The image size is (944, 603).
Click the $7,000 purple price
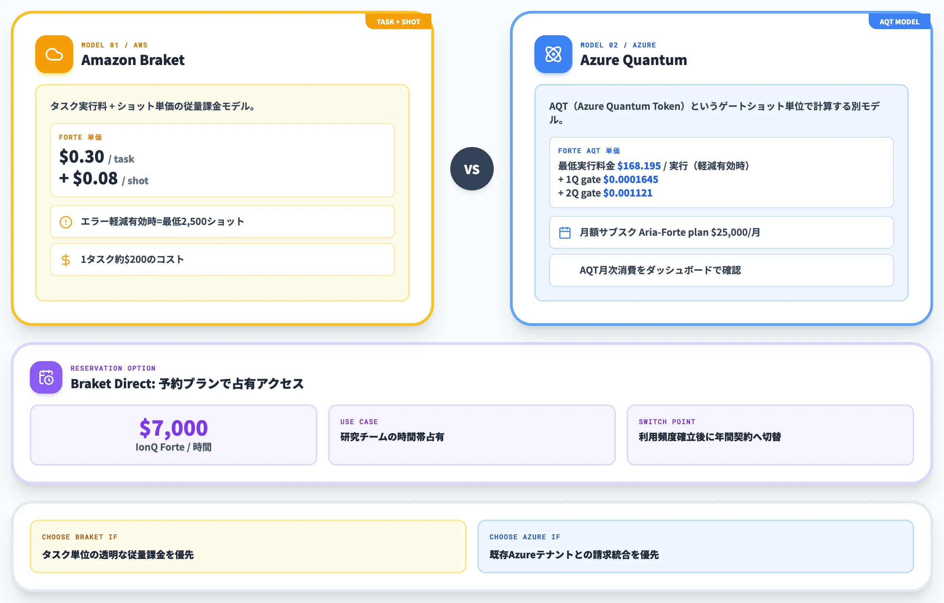click(x=173, y=428)
